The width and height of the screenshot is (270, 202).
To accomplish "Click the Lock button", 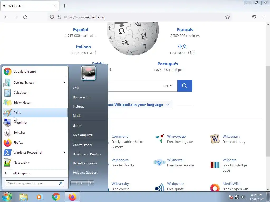I will [79, 183].
